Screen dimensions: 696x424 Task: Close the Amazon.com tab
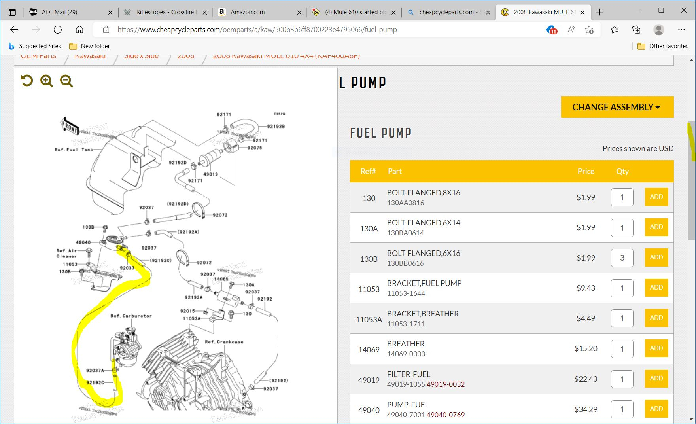[x=299, y=12]
